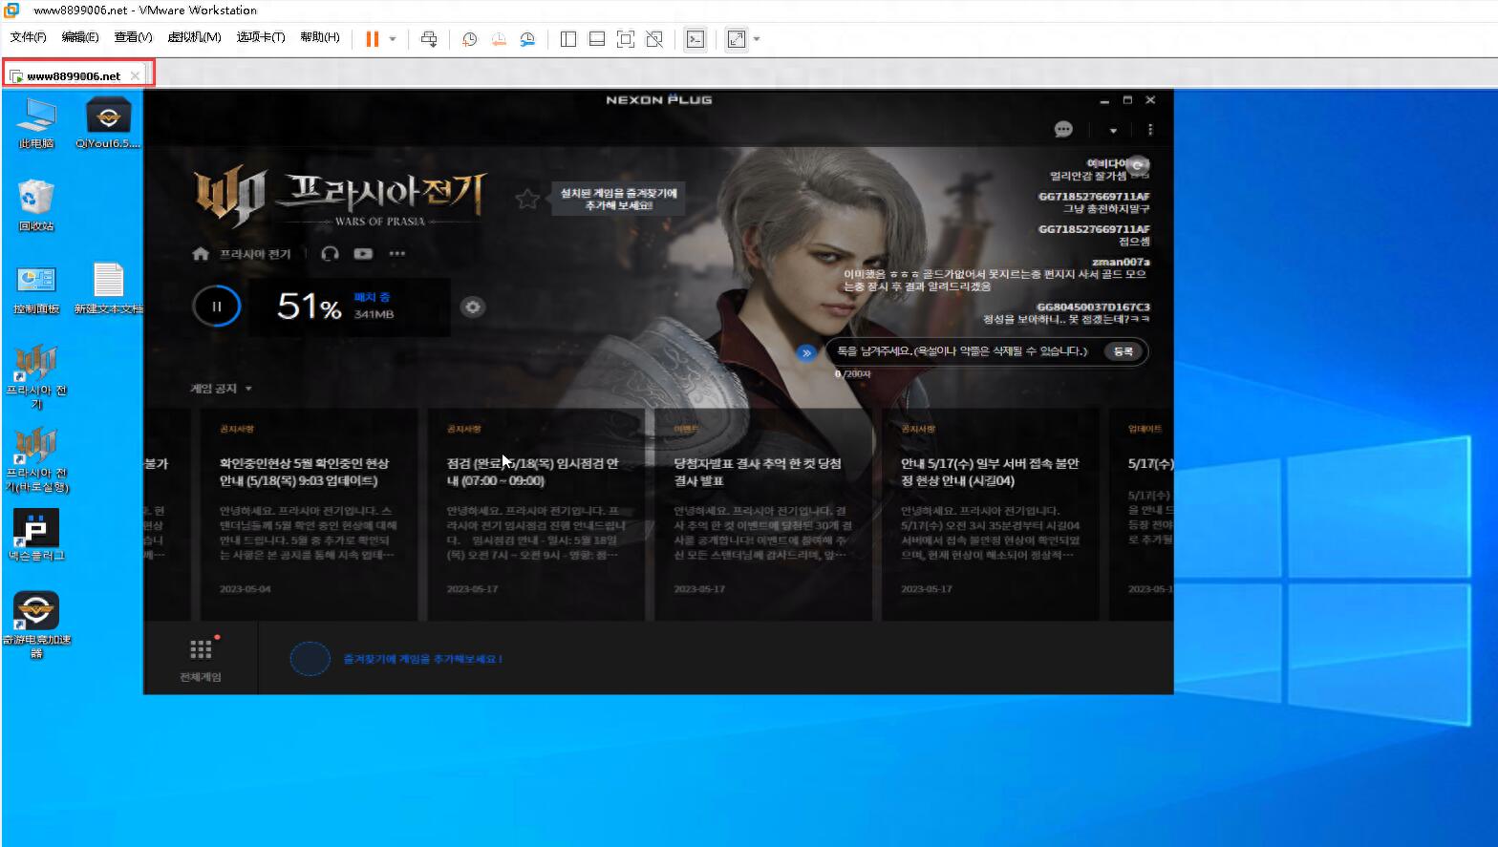The image size is (1498, 847).
Task: Open 안내 5/17(수) 일부 서버 notice
Action: point(990,515)
